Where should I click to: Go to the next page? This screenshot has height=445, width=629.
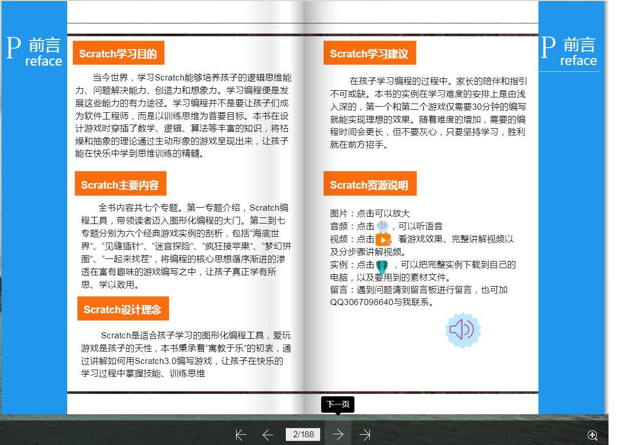click(338, 435)
